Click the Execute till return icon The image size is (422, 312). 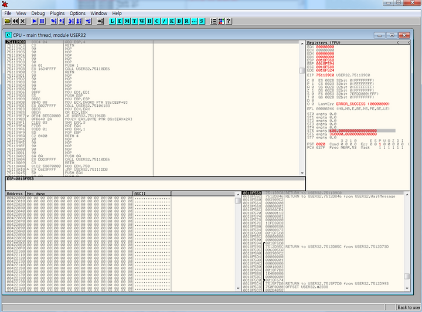click(89, 21)
